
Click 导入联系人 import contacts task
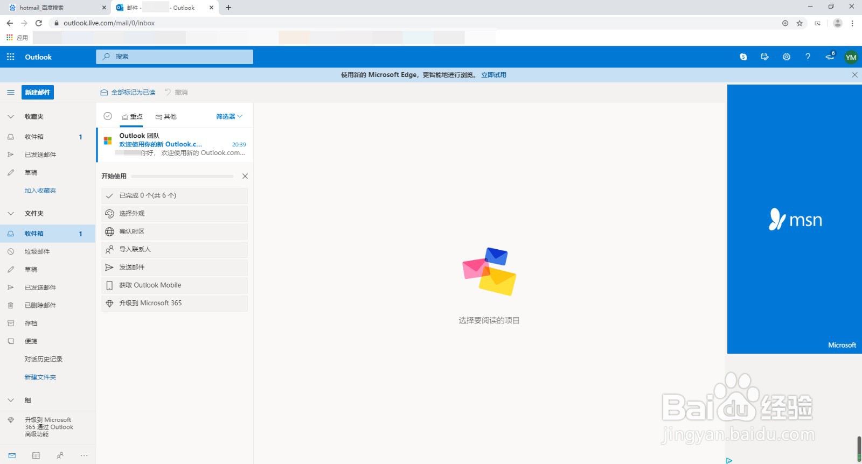(175, 249)
